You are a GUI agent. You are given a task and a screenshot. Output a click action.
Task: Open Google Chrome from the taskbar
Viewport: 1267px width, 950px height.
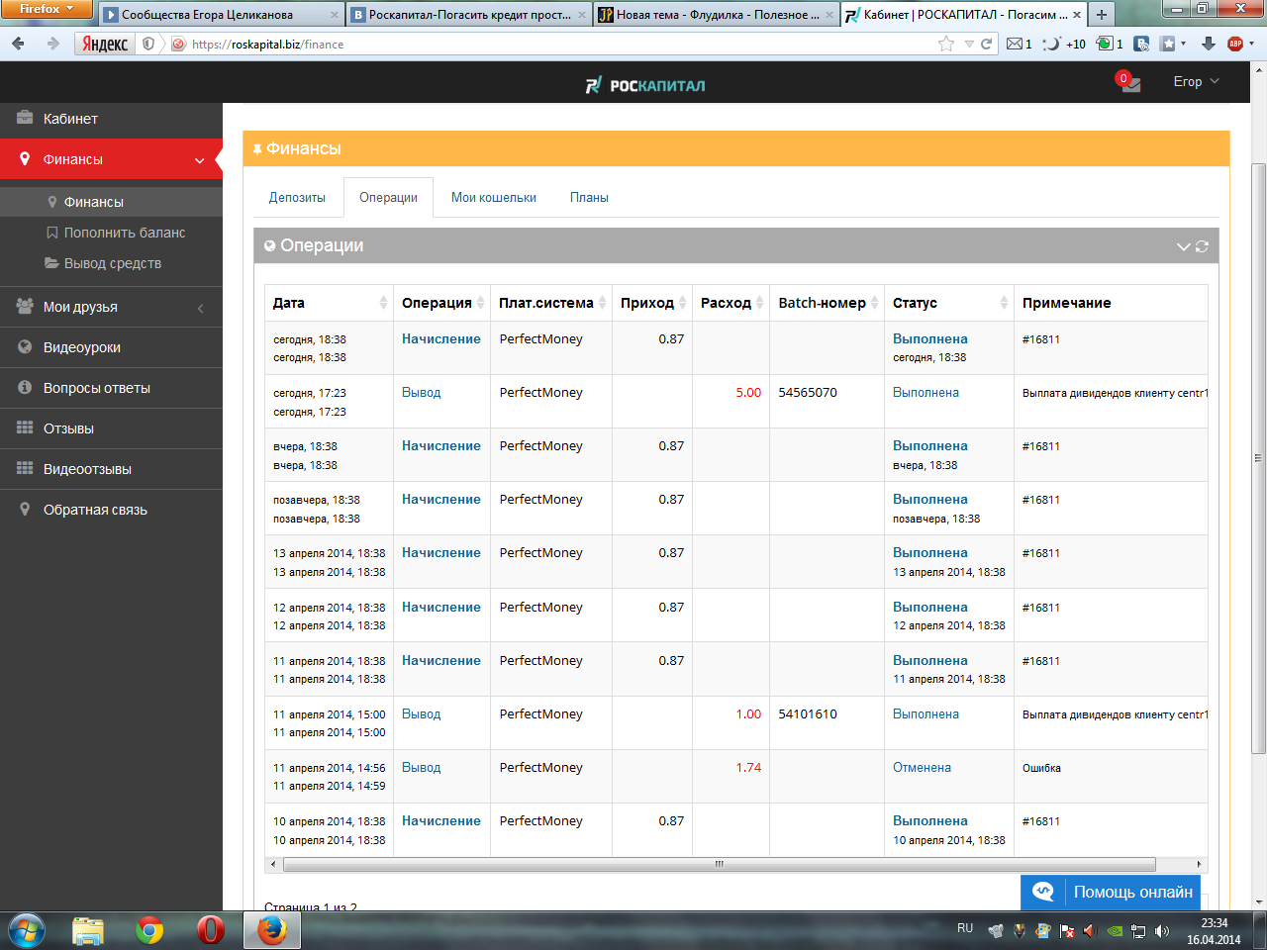tap(149, 930)
